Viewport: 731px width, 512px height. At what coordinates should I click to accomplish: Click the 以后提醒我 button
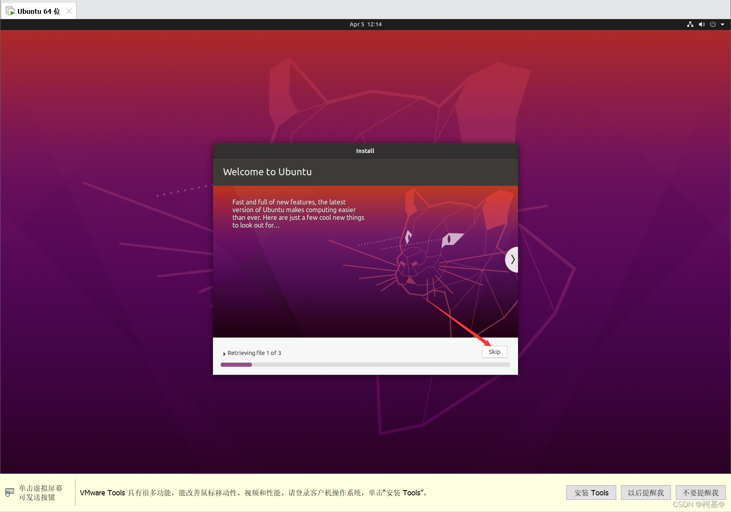coord(646,493)
